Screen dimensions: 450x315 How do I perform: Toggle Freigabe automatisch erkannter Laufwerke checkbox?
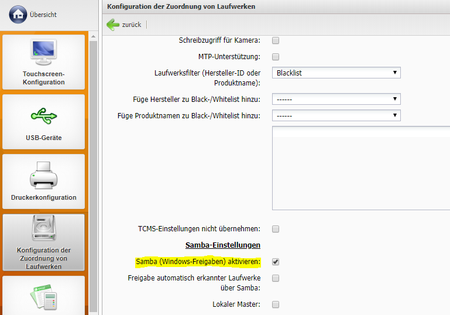pyautogui.click(x=276, y=278)
